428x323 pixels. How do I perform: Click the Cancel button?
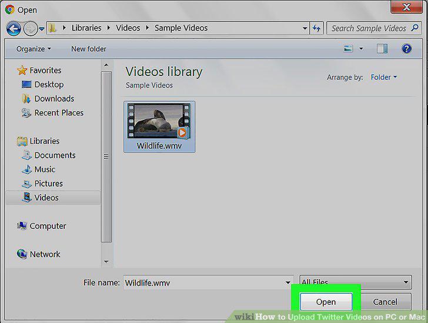pyautogui.click(x=385, y=302)
